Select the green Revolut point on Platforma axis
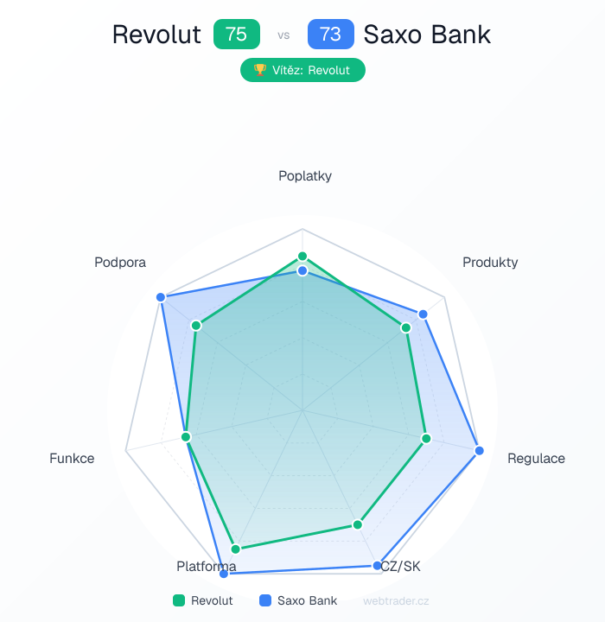The width and height of the screenshot is (605, 622). (x=235, y=549)
